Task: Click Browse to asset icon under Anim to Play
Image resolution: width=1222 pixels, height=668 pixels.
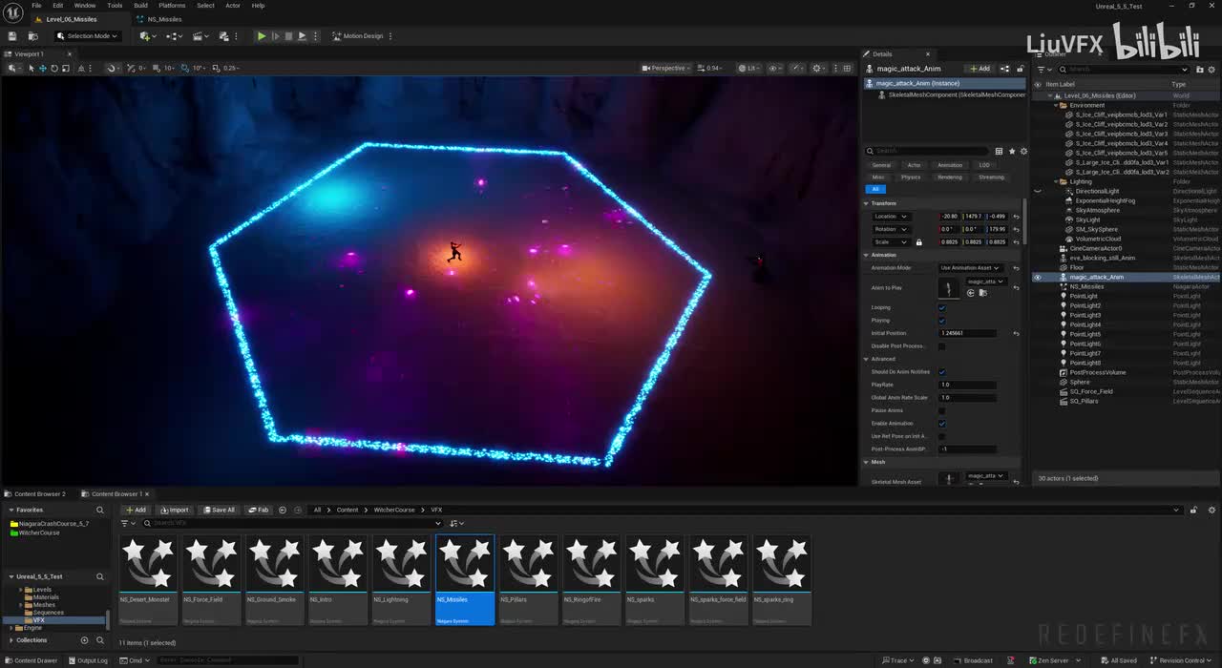Action: (x=983, y=293)
